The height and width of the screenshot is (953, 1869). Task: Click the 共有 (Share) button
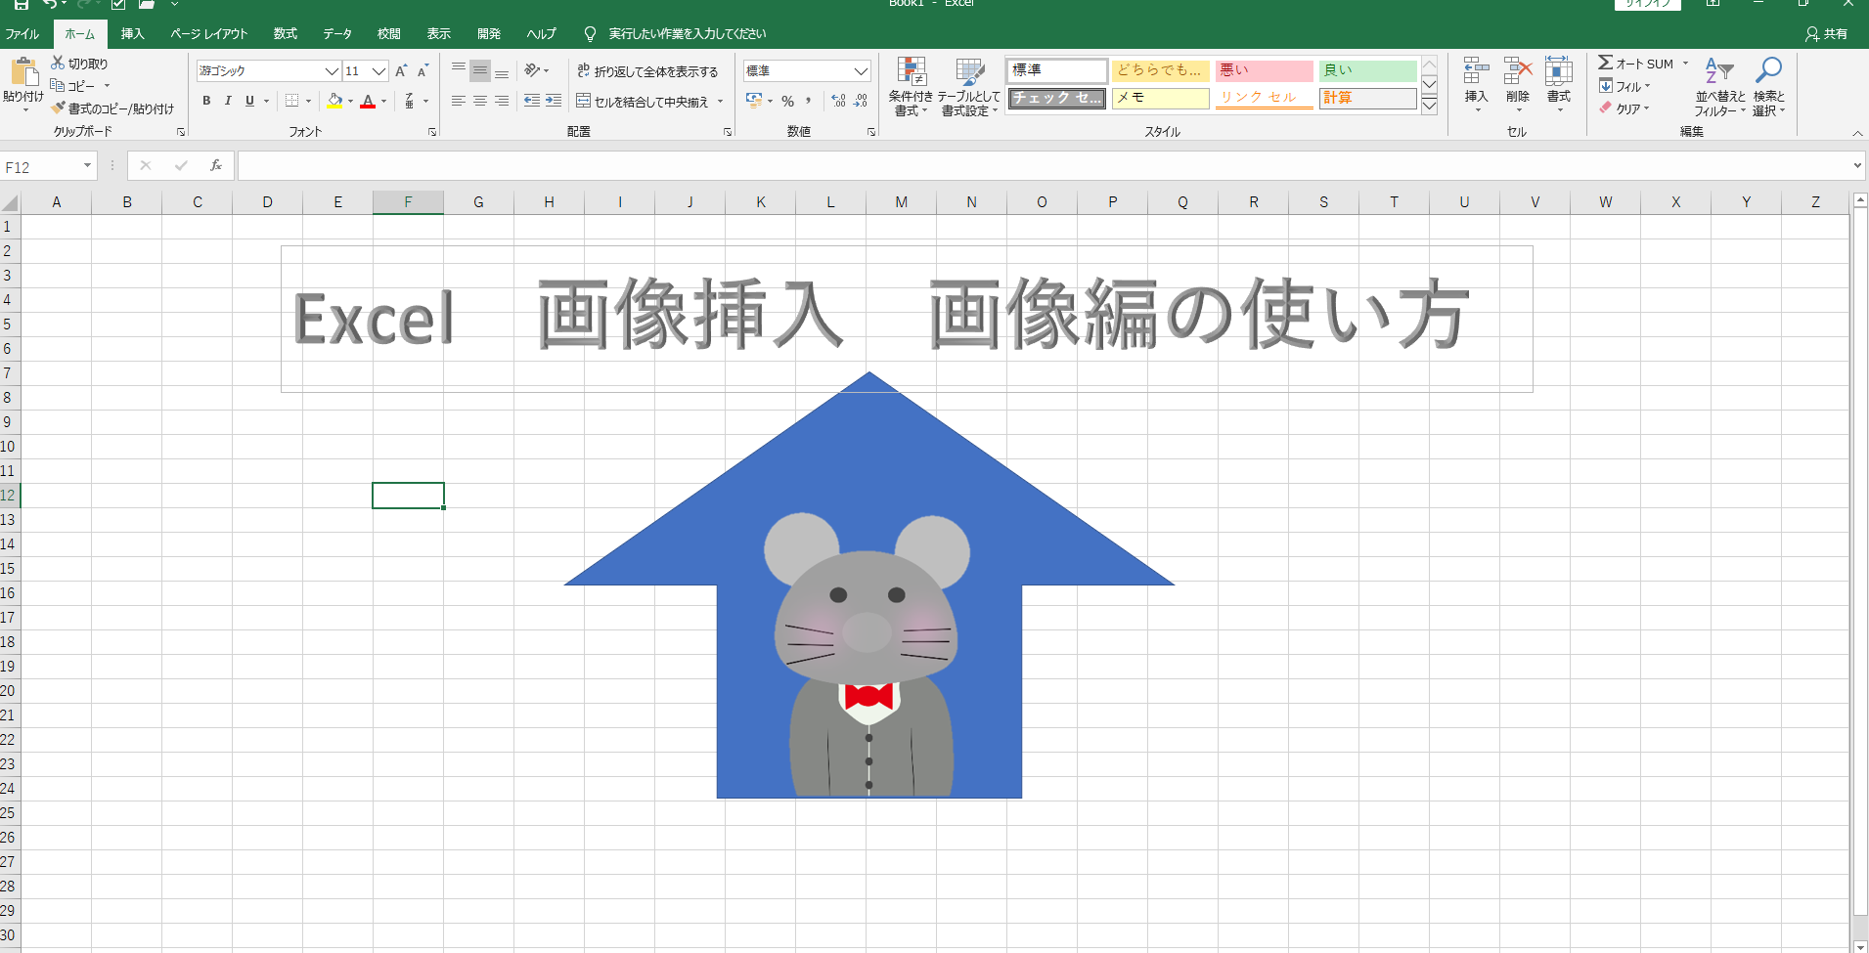[x=1827, y=34]
